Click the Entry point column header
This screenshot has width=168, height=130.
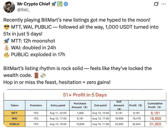(58, 105)
